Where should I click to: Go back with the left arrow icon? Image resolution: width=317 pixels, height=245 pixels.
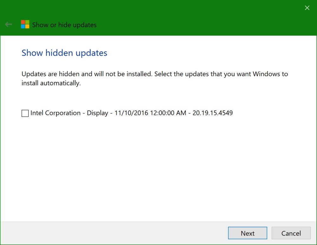[x=9, y=24]
